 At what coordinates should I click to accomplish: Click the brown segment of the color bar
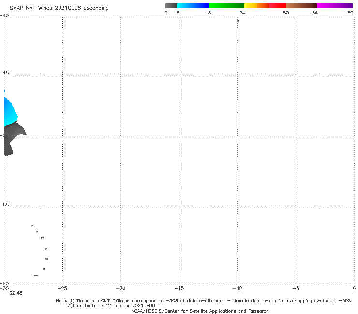pos(301,6)
